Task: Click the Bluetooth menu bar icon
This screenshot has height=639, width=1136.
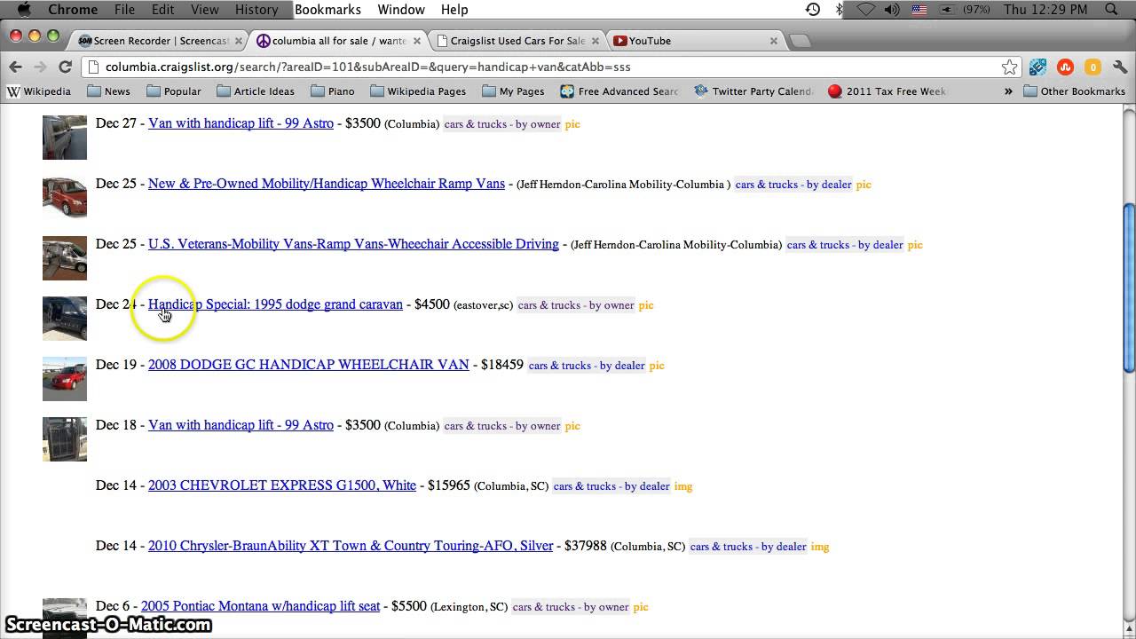Action: pos(840,9)
